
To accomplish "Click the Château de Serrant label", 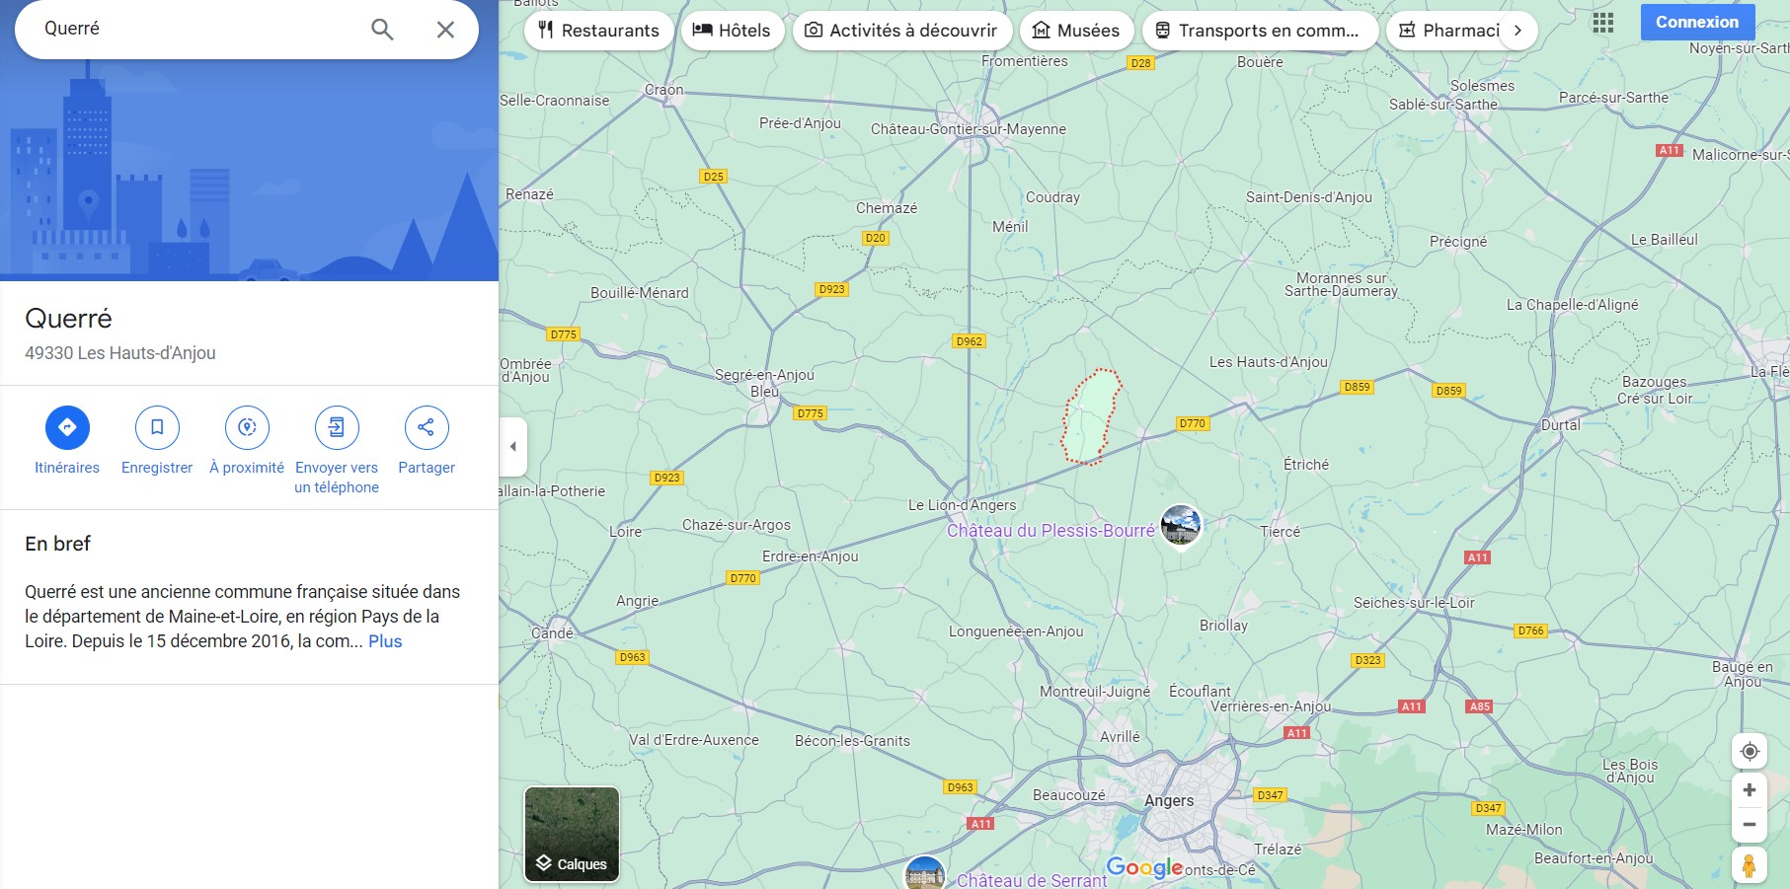I will click(x=1032, y=880).
